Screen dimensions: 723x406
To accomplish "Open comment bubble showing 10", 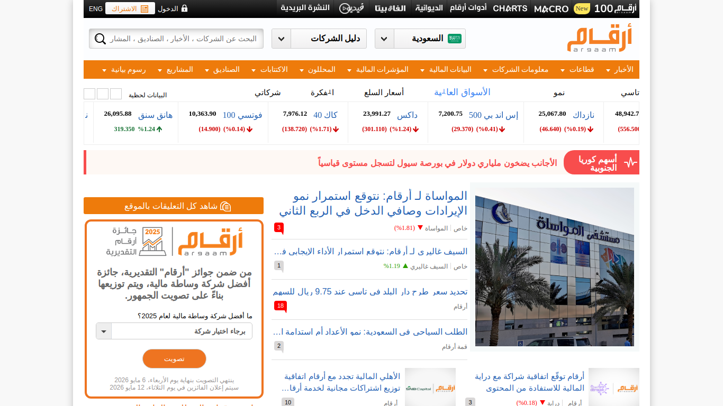I will coord(288,402).
